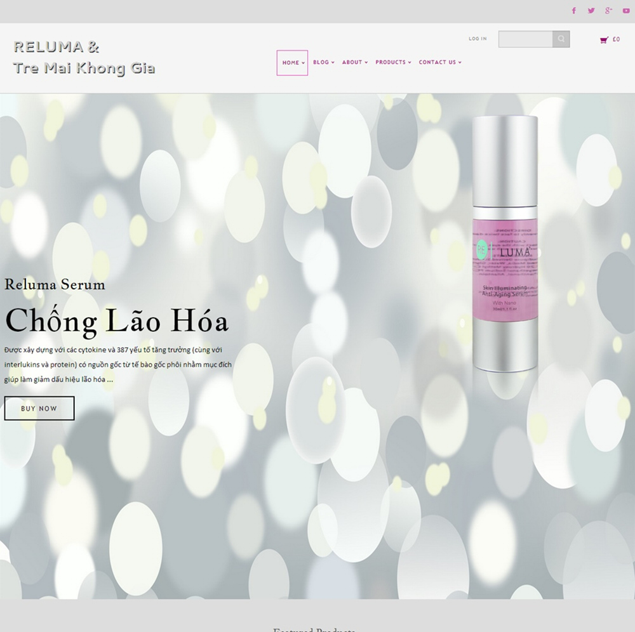Open the Contact Us menu
The width and height of the screenshot is (635, 632).
[x=440, y=62]
